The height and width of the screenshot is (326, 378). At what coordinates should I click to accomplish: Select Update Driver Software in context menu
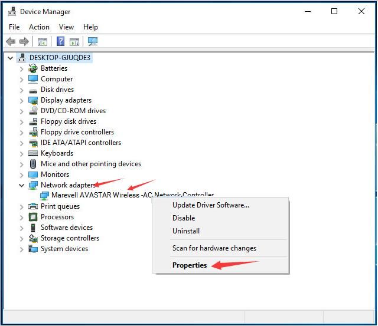[x=210, y=205]
